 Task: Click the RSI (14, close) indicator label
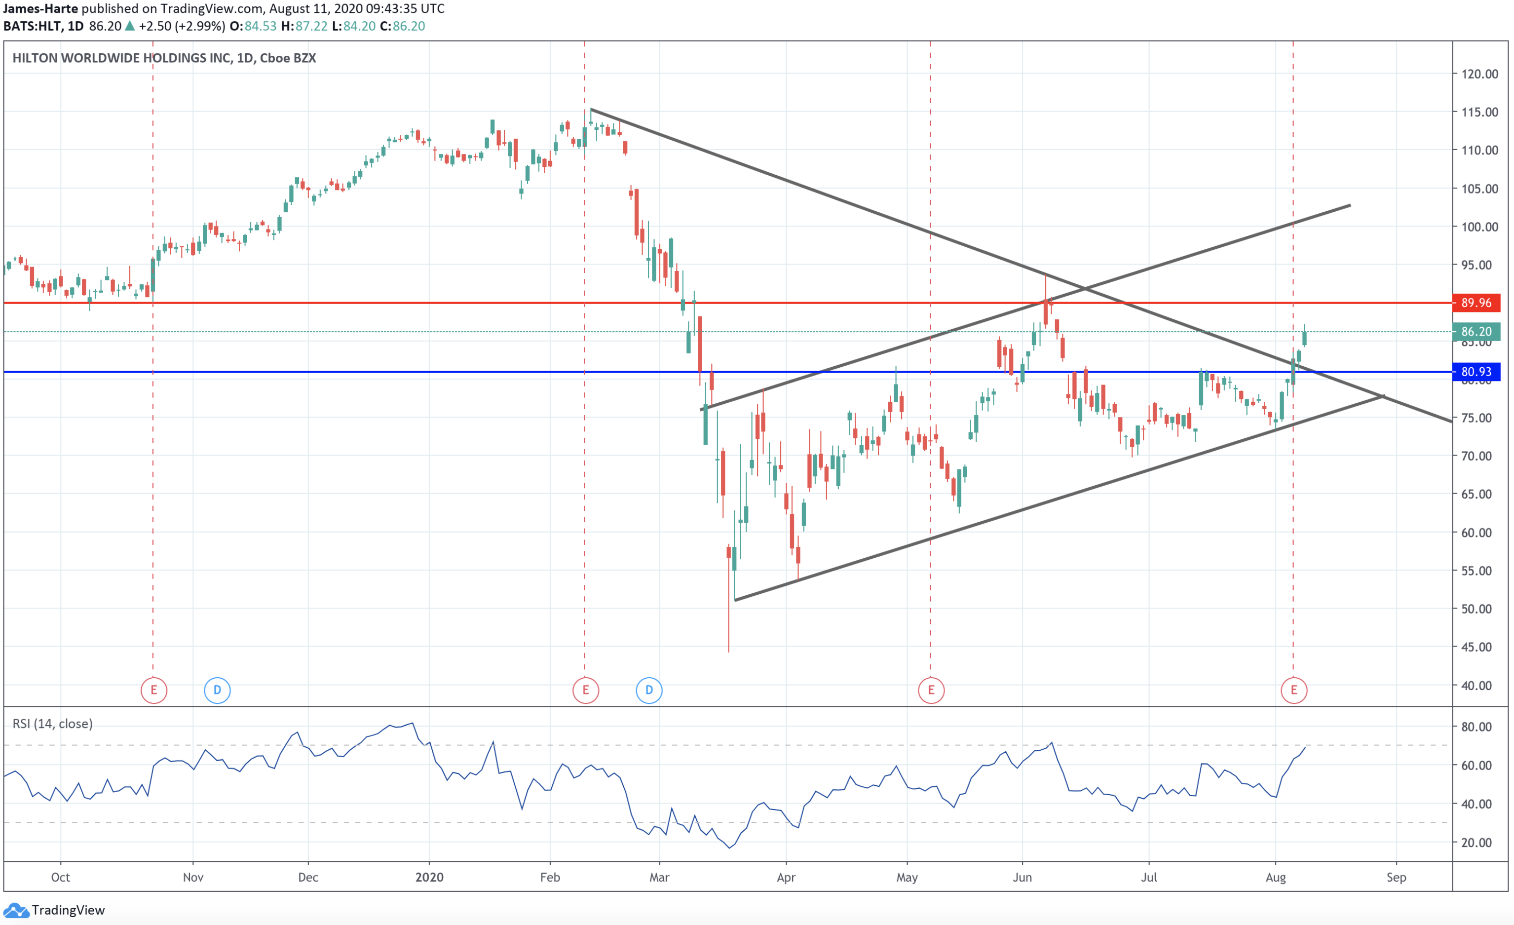[x=53, y=724]
